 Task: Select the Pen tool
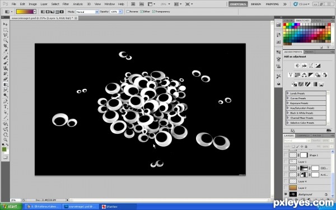(6, 101)
